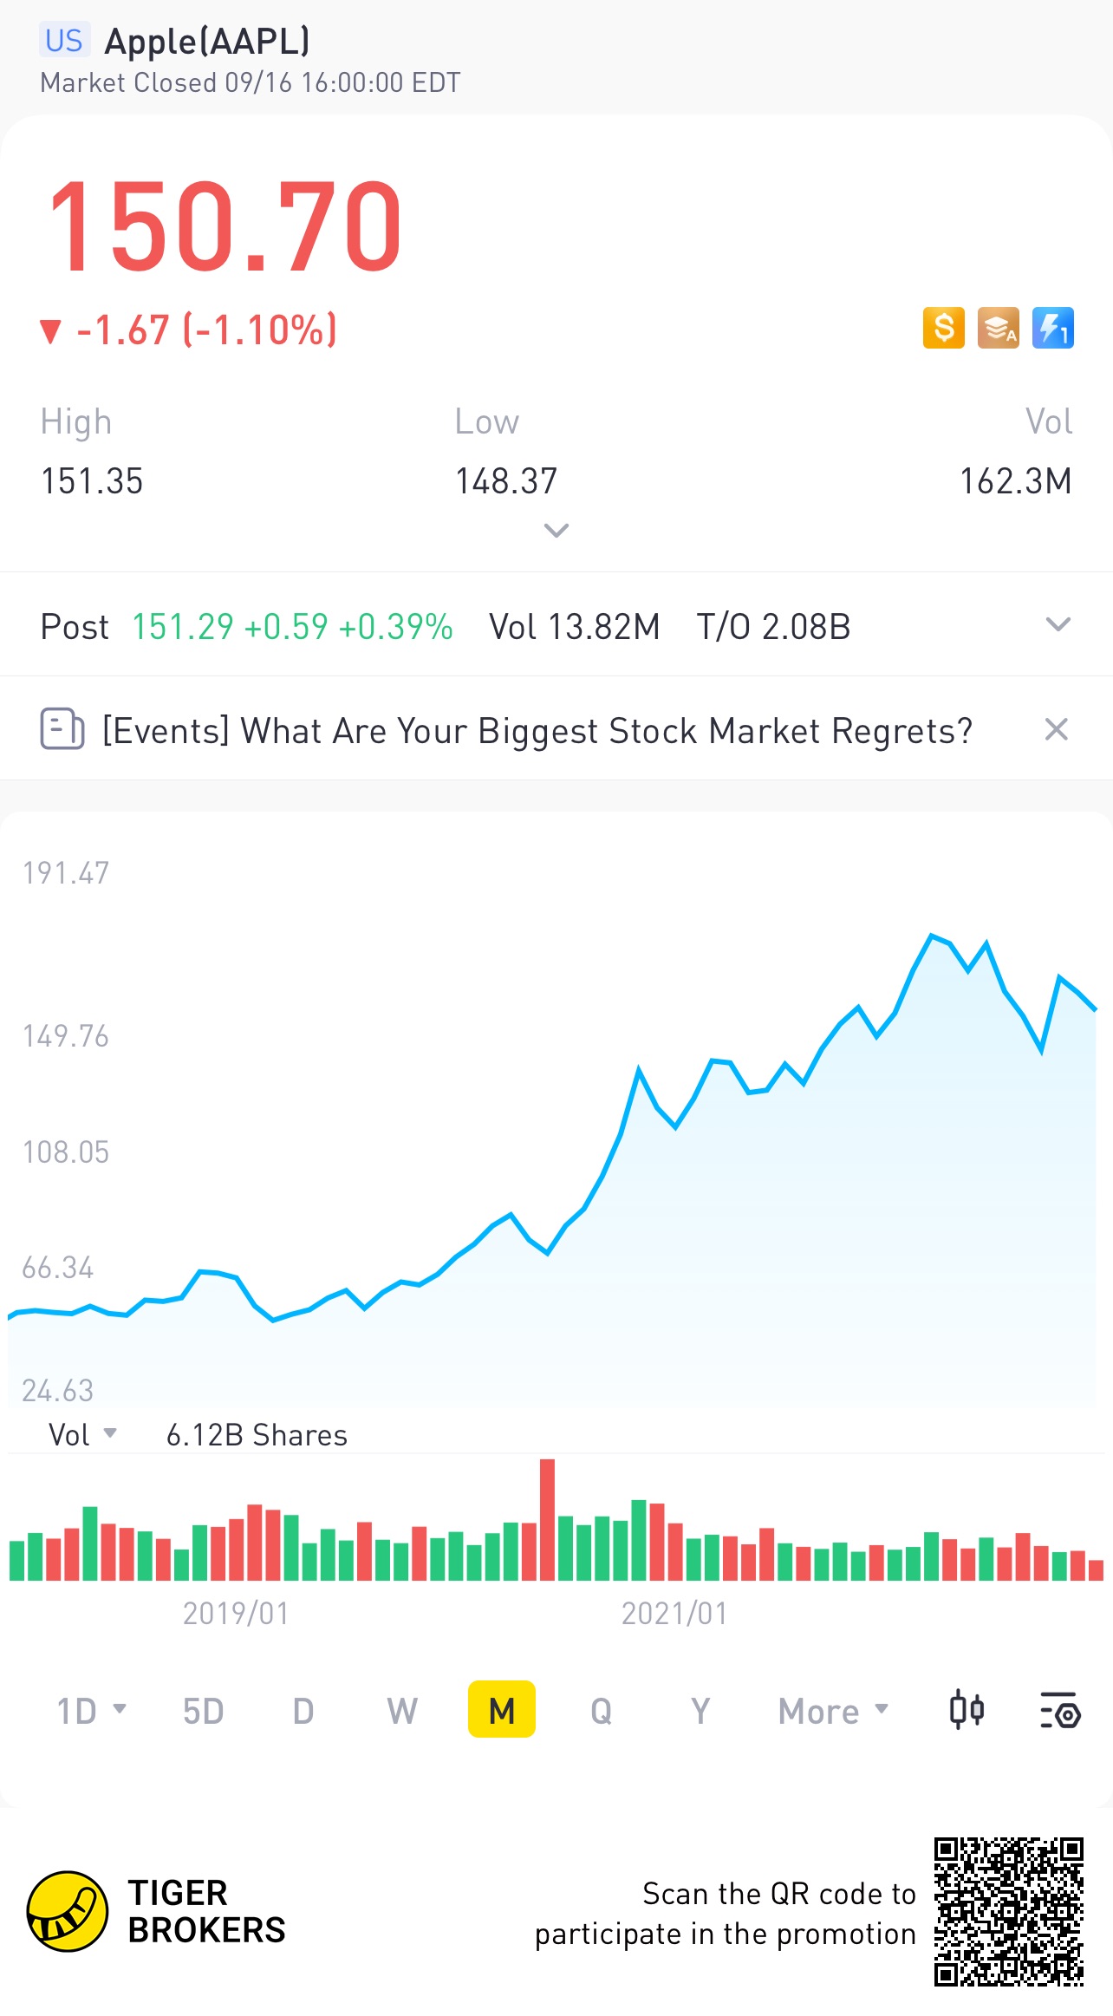Image resolution: width=1113 pixels, height=2016 pixels.
Task: Select the W weekly timeframe
Action: (402, 1711)
